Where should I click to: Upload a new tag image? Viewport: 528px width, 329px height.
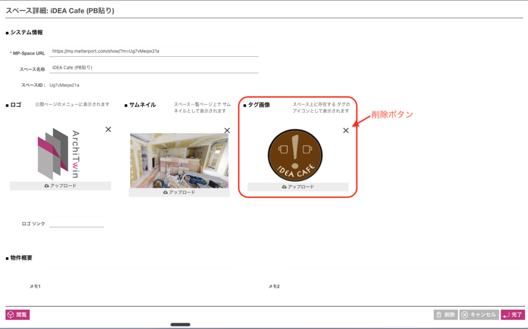click(298, 187)
